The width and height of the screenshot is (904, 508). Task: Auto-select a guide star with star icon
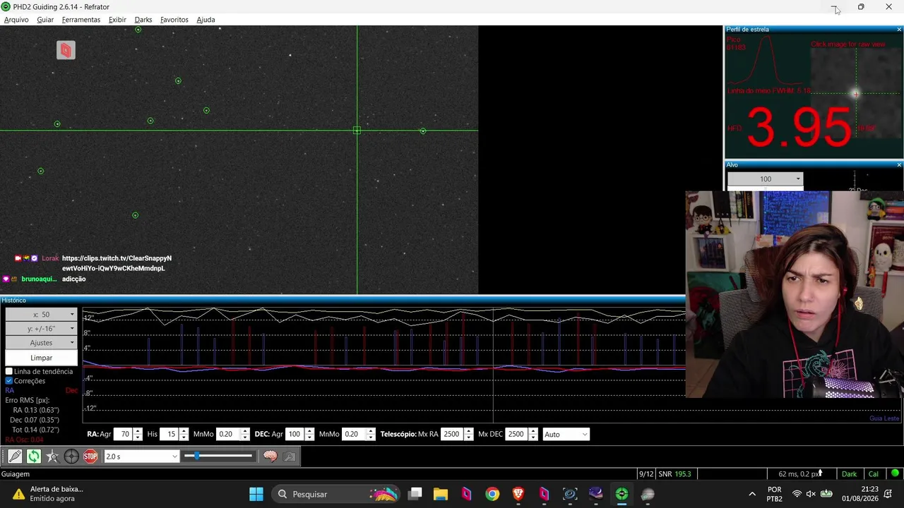pos(52,456)
